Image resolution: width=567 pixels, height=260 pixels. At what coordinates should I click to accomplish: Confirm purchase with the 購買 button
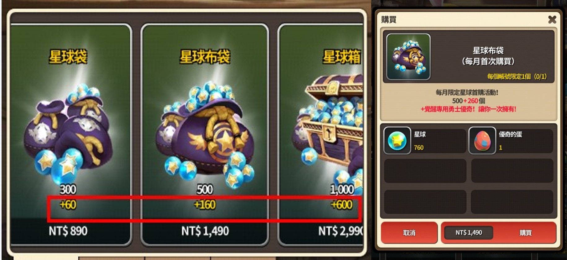pyautogui.click(x=525, y=233)
